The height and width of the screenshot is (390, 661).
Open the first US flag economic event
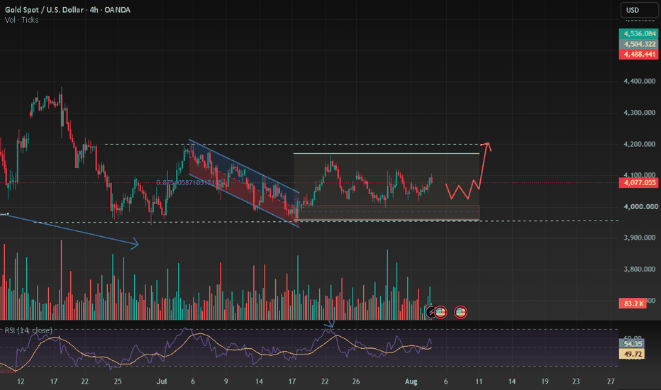pos(440,312)
